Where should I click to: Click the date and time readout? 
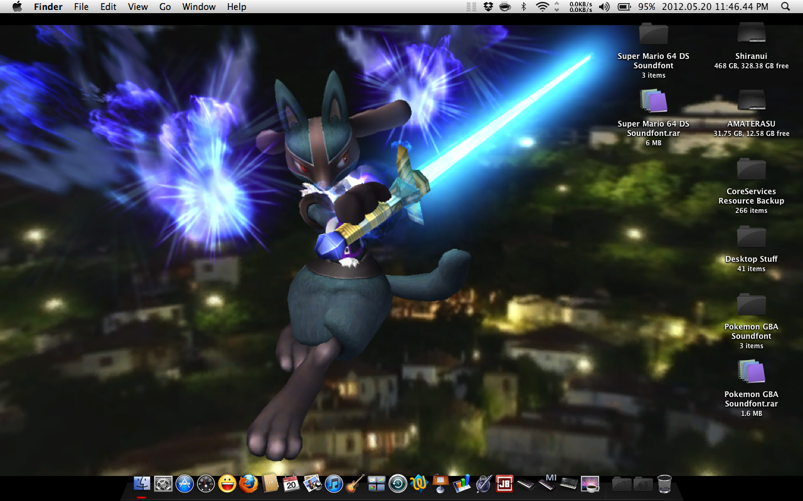click(x=715, y=7)
